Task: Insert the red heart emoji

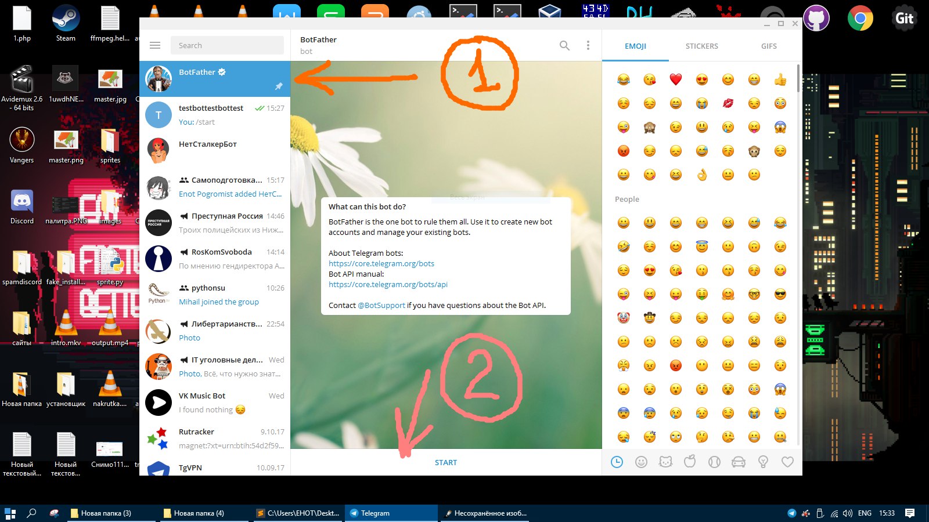Action: pyautogui.click(x=675, y=79)
